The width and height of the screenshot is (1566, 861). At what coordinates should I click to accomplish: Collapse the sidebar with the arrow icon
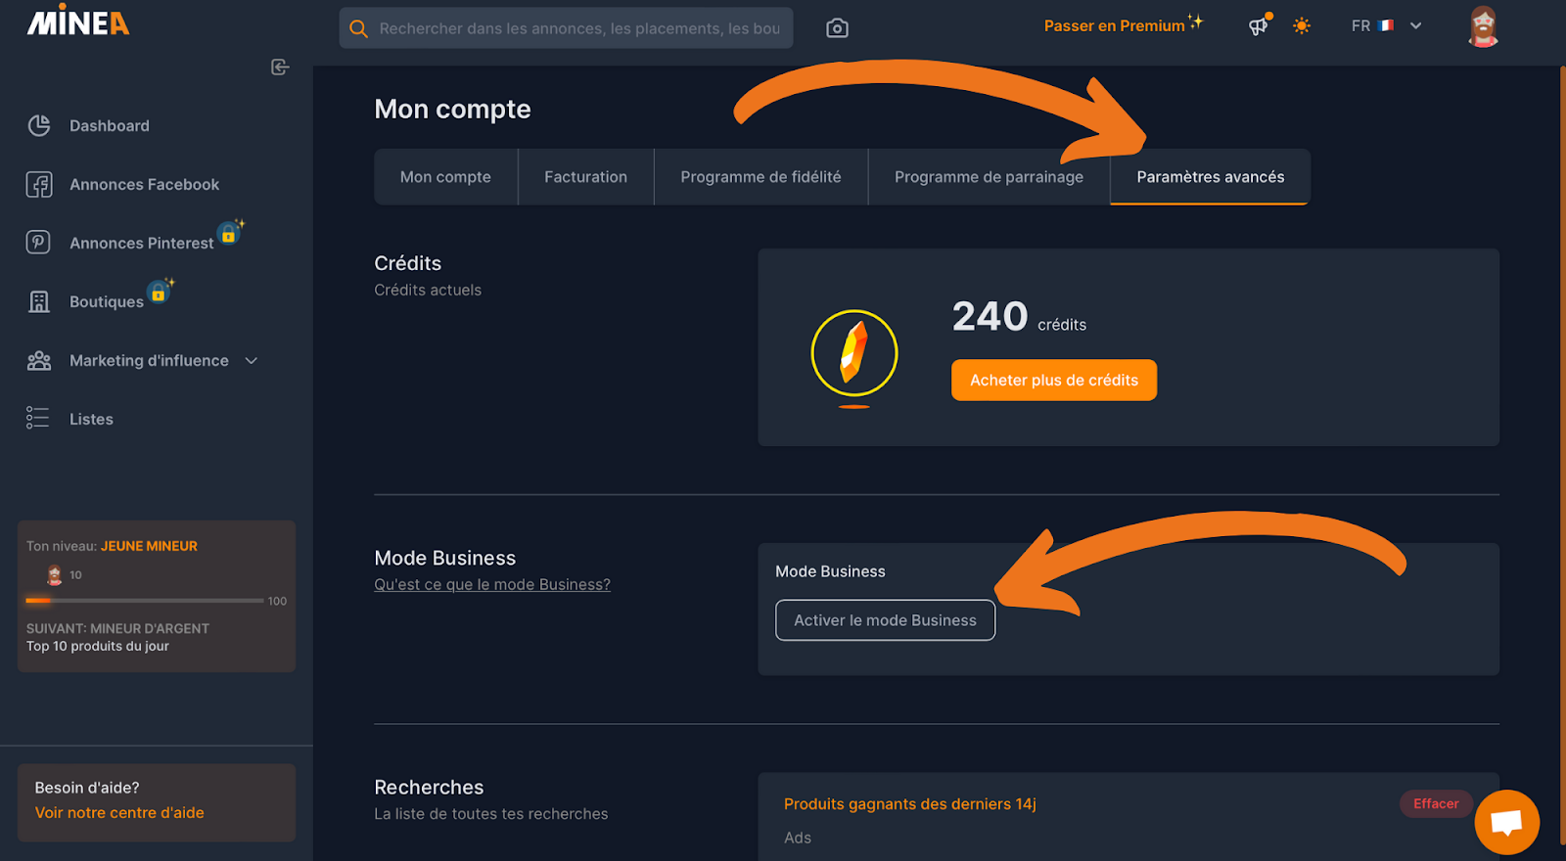(x=280, y=67)
